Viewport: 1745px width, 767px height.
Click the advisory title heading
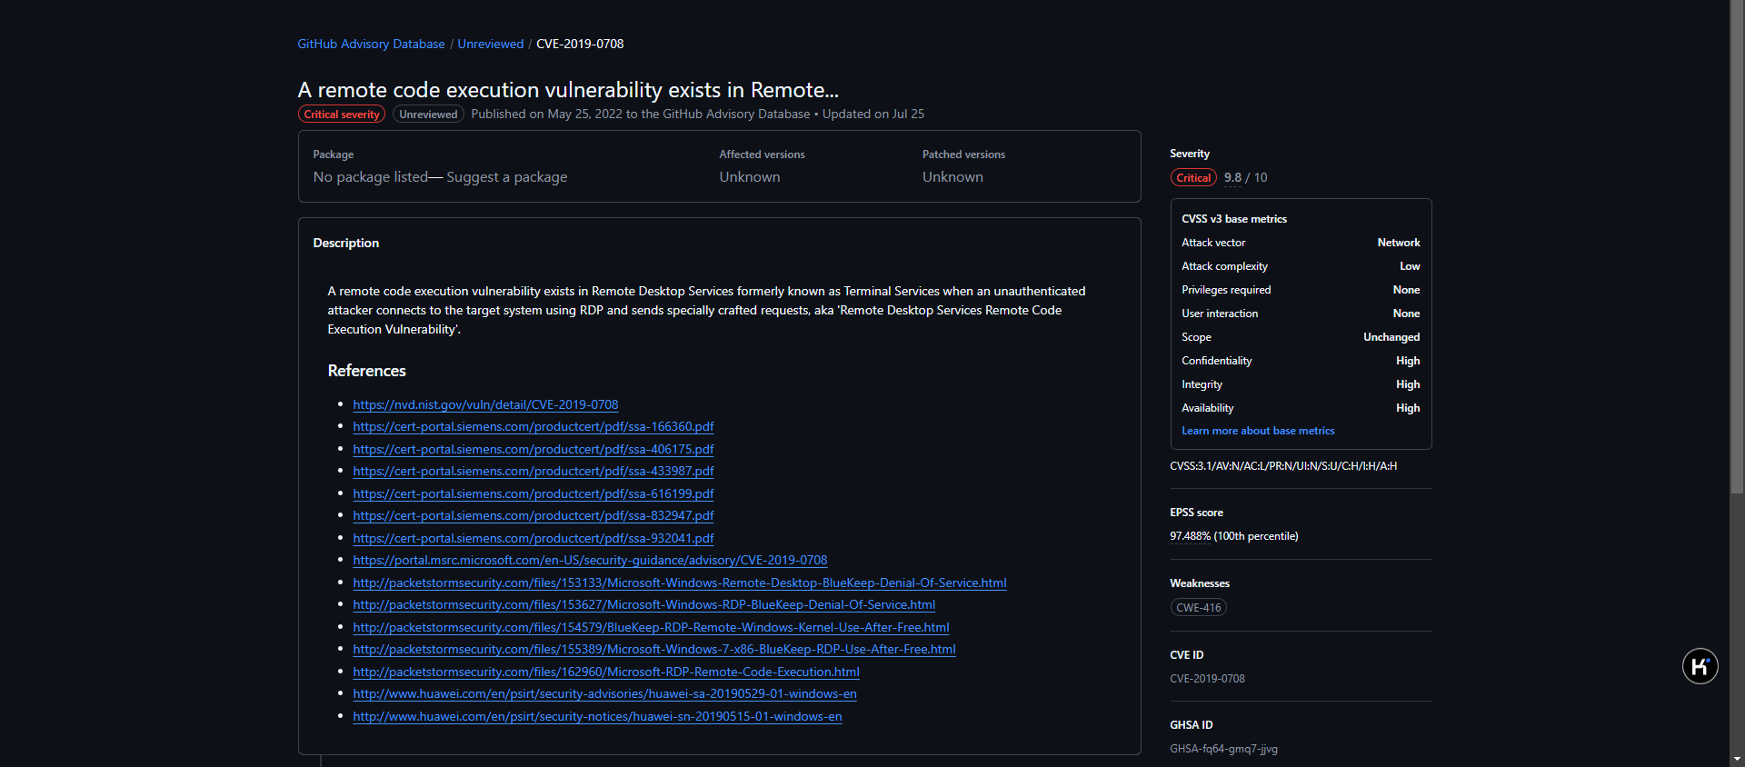coord(568,90)
